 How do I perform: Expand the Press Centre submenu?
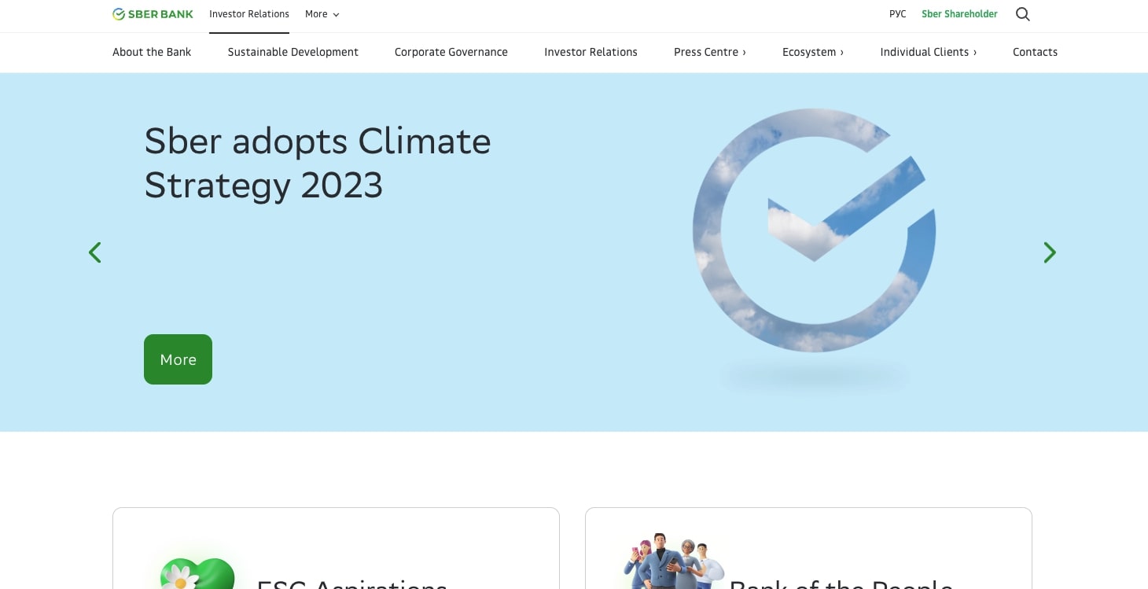tap(710, 52)
